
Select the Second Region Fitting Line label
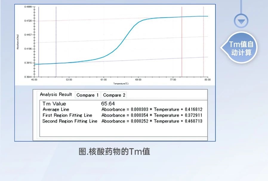tap(70, 121)
